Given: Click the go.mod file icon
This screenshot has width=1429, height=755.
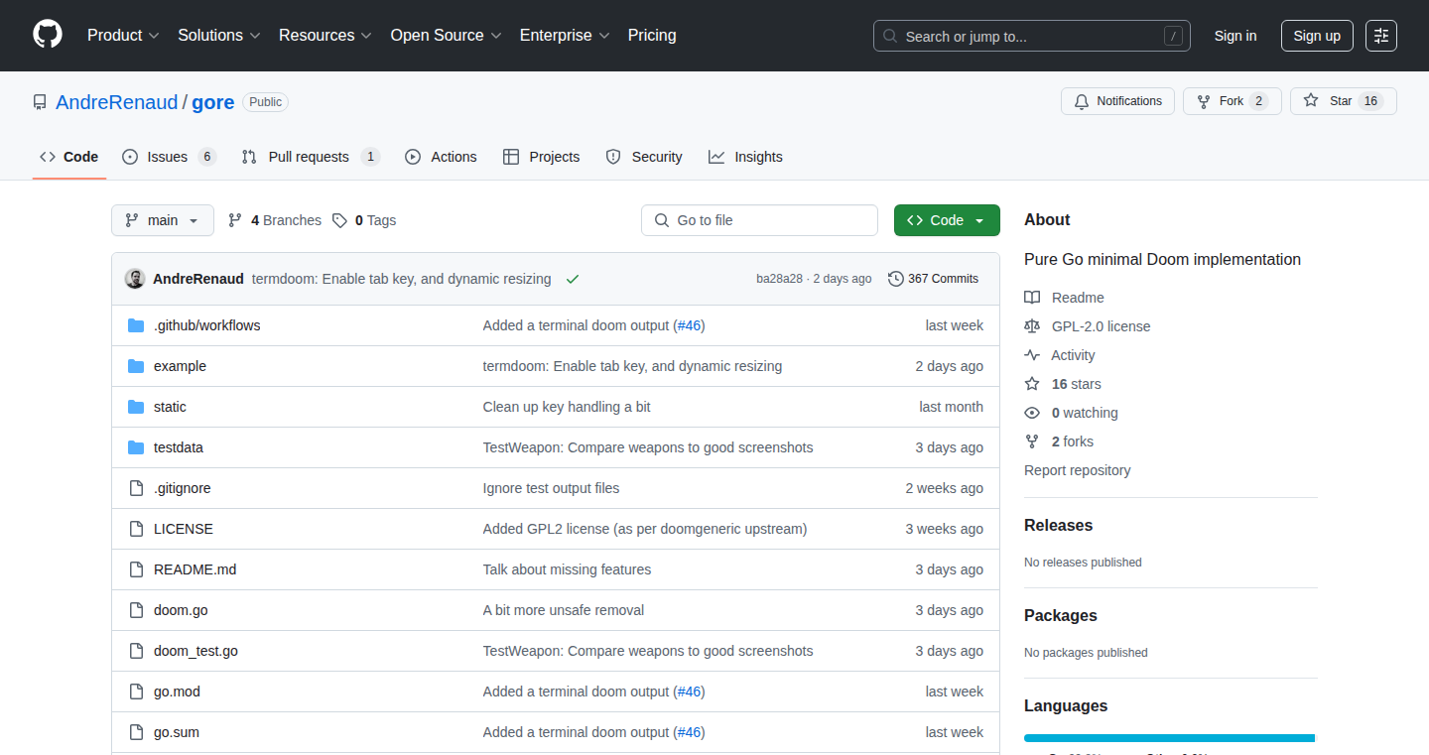Looking at the screenshot, I should click(136, 692).
